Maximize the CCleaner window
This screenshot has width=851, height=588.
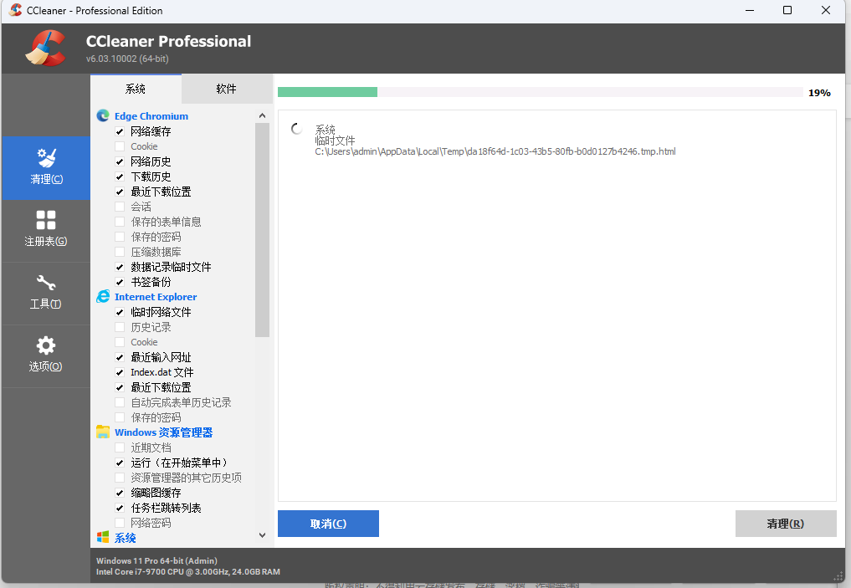[787, 10]
